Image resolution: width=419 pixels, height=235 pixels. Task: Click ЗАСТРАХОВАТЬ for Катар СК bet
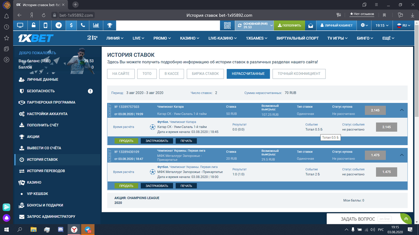point(157,141)
